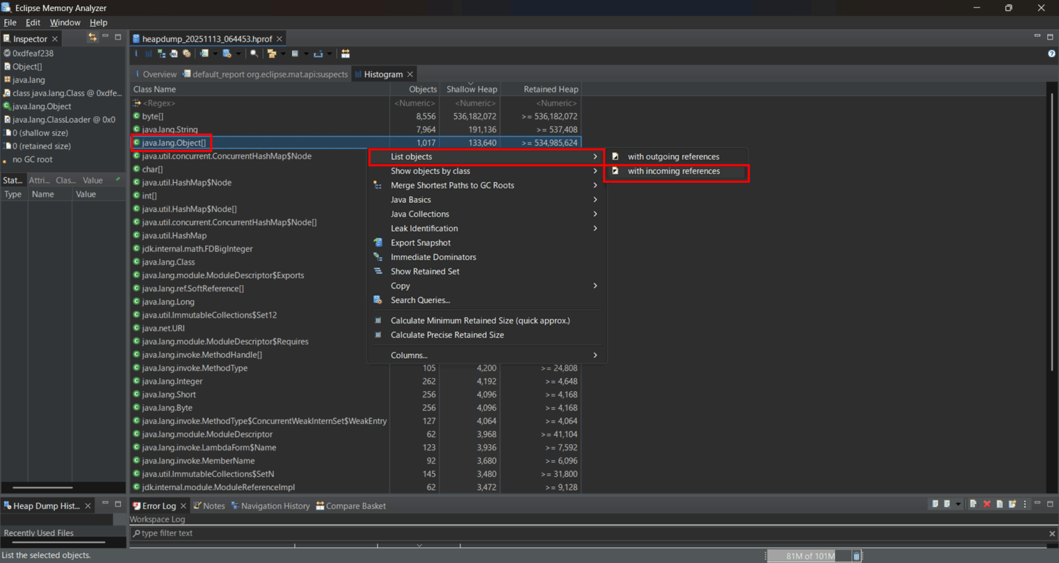Open the Error Log view menu (three dots)
This screenshot has width=1059, height=563.
[x=1025, y=504]
